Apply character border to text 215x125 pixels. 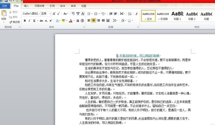tap(83, 13)
